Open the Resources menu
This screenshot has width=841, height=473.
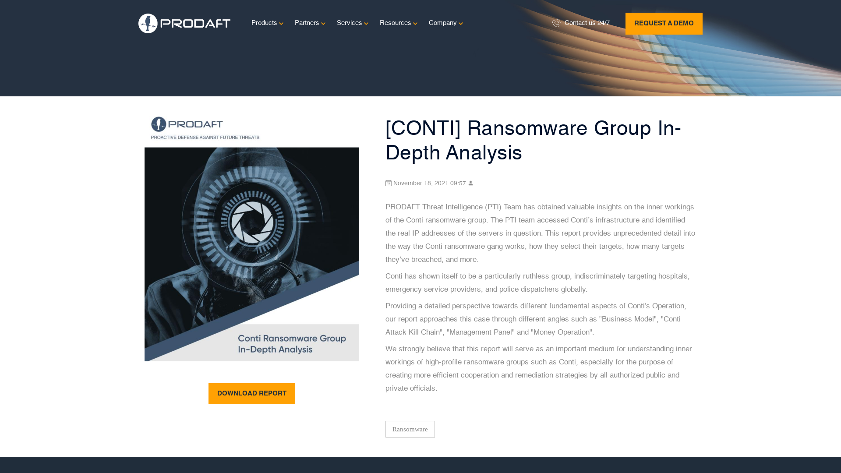(395, 23)
